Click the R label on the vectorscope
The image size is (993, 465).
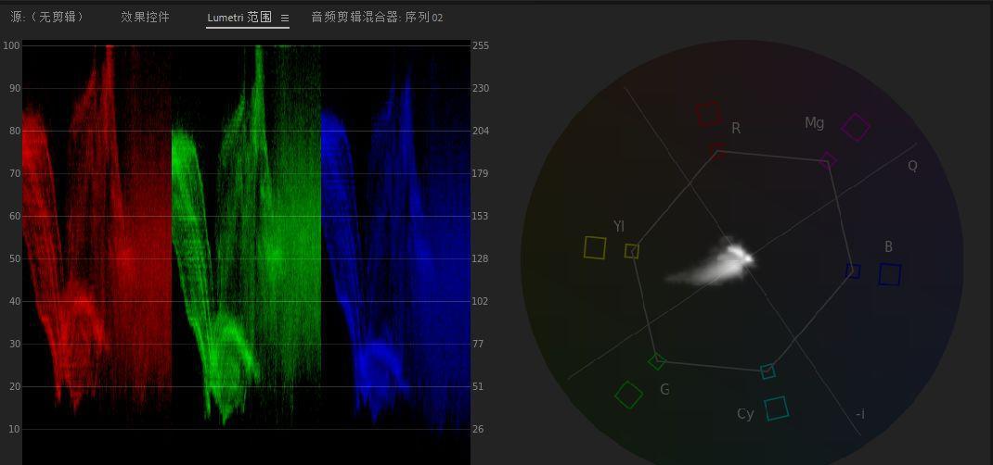736,128
